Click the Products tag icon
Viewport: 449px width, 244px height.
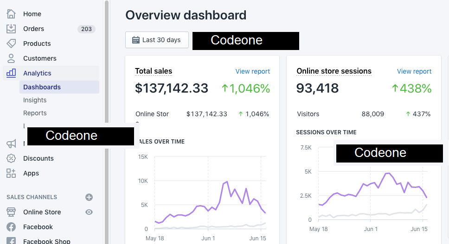click(11, 44)
